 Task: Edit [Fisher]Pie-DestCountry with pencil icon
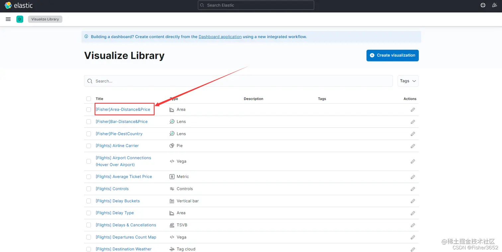413,134
